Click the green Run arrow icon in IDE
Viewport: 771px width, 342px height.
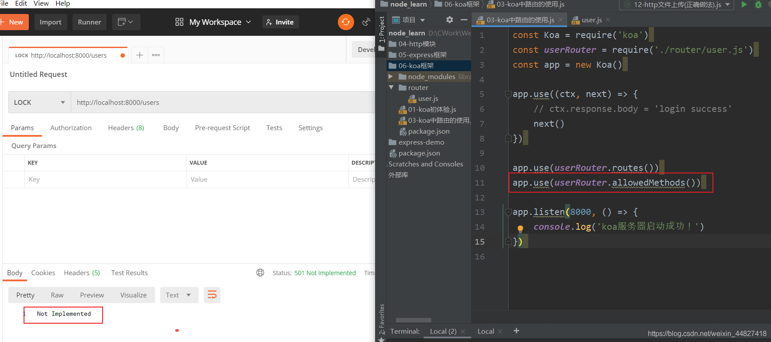point(744,4)
